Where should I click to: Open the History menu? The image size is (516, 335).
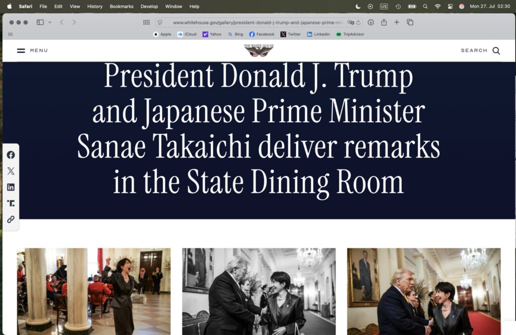pos(95,6)
